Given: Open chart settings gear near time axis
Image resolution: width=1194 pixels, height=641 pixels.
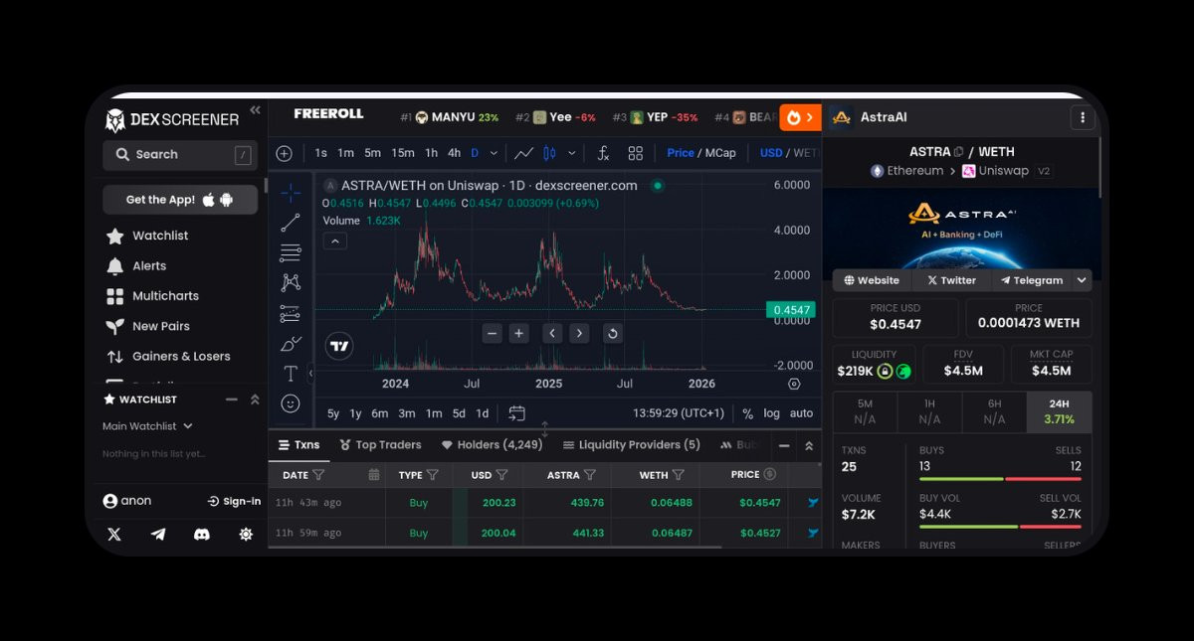Looking at the screenshot, I should pos(794,384).
